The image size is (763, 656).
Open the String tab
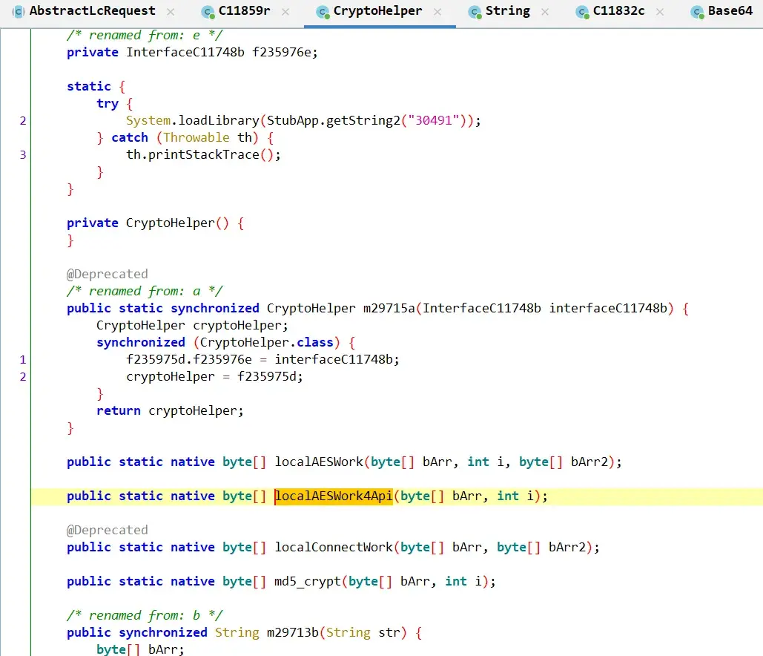click(507, 10)
